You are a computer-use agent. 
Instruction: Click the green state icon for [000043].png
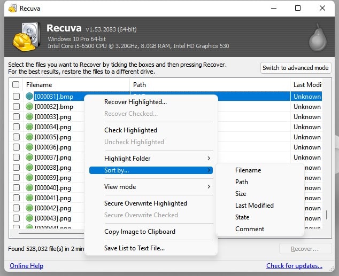click(29, 218)
